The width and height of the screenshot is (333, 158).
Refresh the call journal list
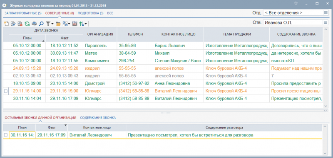[x=27, y=24]
